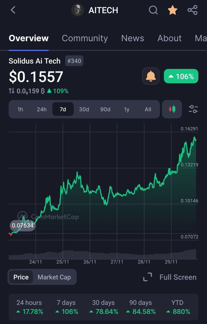Switch to candlestick chart view
Image resolution: width=207 pixels, height=324 pixels.
(x=172, y=109)
